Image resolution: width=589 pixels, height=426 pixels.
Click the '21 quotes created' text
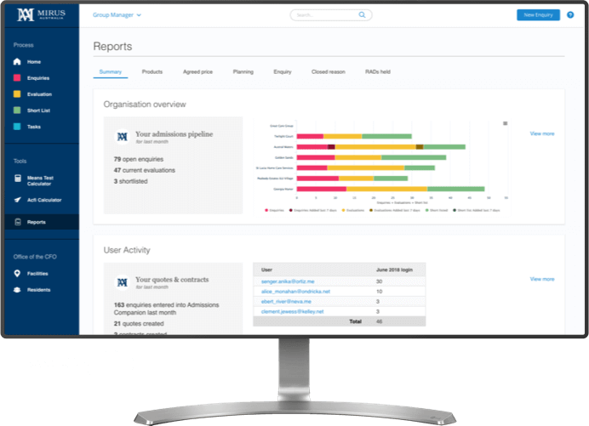click(139, 323)
